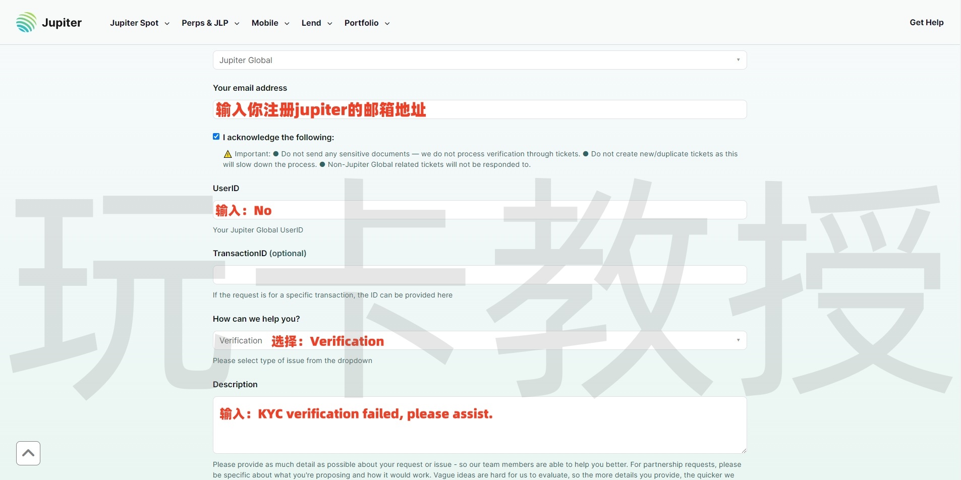The width and height of the screenshot is (961, 480).
Task: Click the scroll-to-top arrow button
Action: pyautogui.click(x=28, y=453)
